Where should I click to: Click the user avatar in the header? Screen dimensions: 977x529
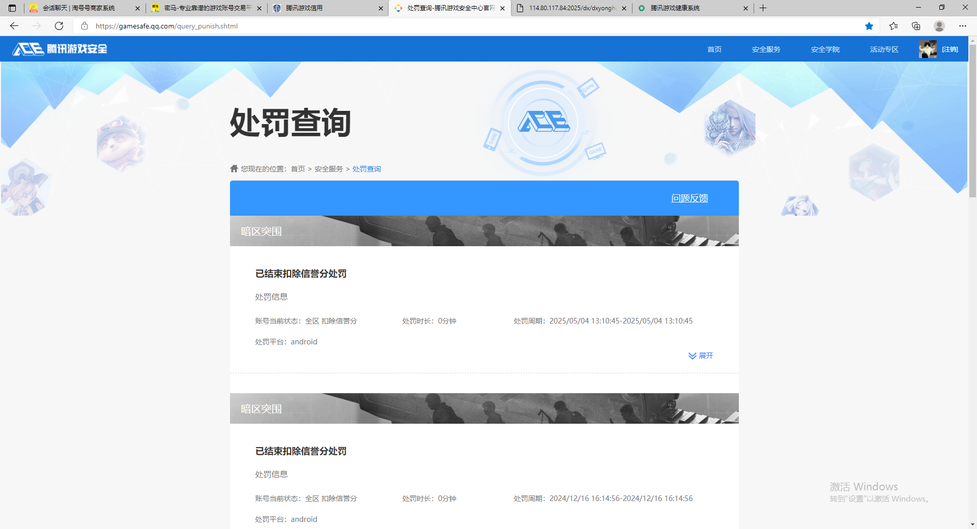click(x=927, y=49)
